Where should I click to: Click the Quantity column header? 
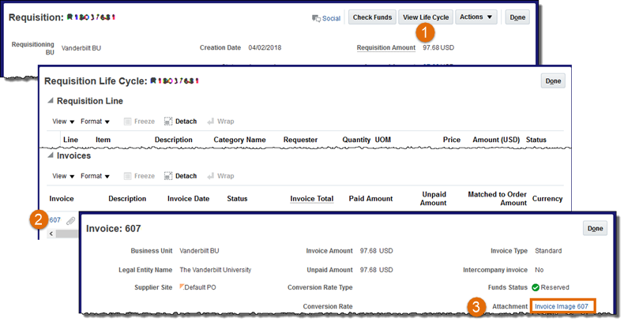click(356, 140)
